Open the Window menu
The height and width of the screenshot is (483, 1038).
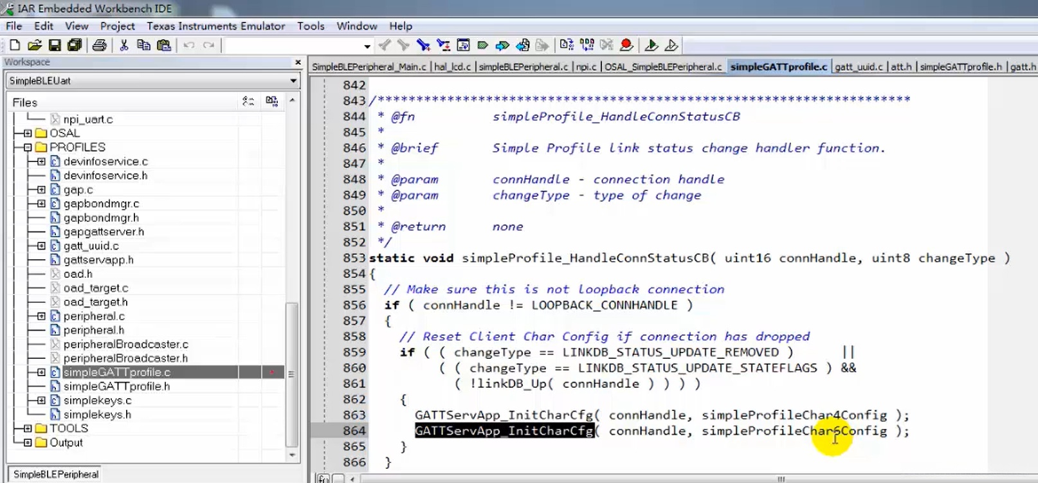click(x=357, y=26)
